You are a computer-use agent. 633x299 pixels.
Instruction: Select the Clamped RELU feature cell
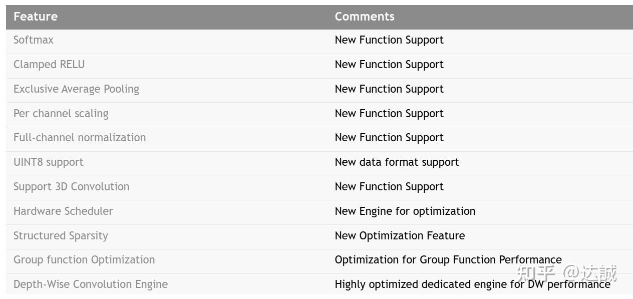click(49, 65)
